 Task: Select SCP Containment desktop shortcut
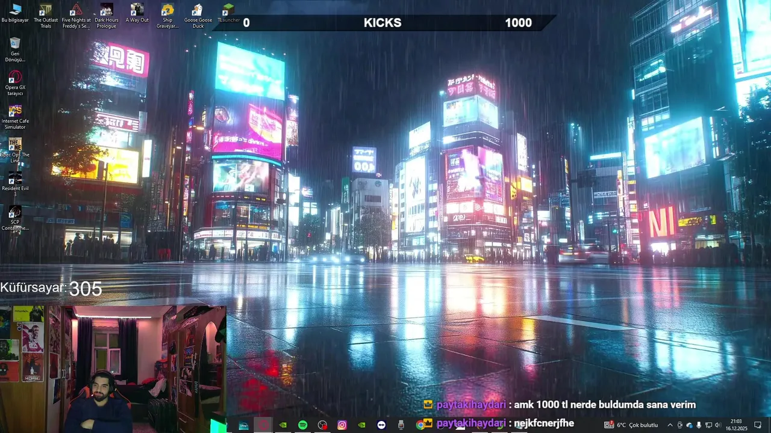pyautogui.click(x=15, y=218)
